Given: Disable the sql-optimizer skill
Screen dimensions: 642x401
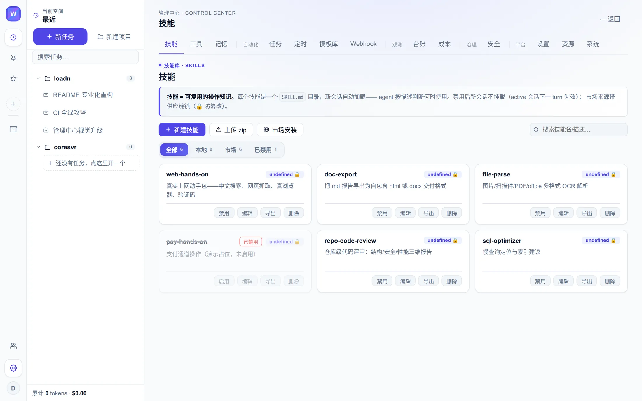Looking at the screenshot, I should click(540, 281).
